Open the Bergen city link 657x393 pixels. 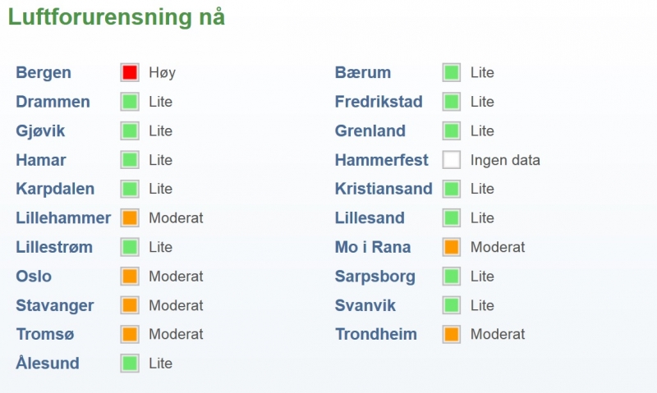click(x=44, y=73)
